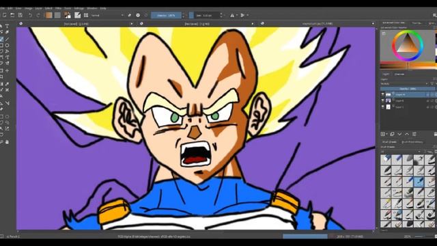Switch to Brush Preset History tab
Image resolution: width=437 pixels, height=246 pixels.
pyautogui.click(x=412, y=142)
